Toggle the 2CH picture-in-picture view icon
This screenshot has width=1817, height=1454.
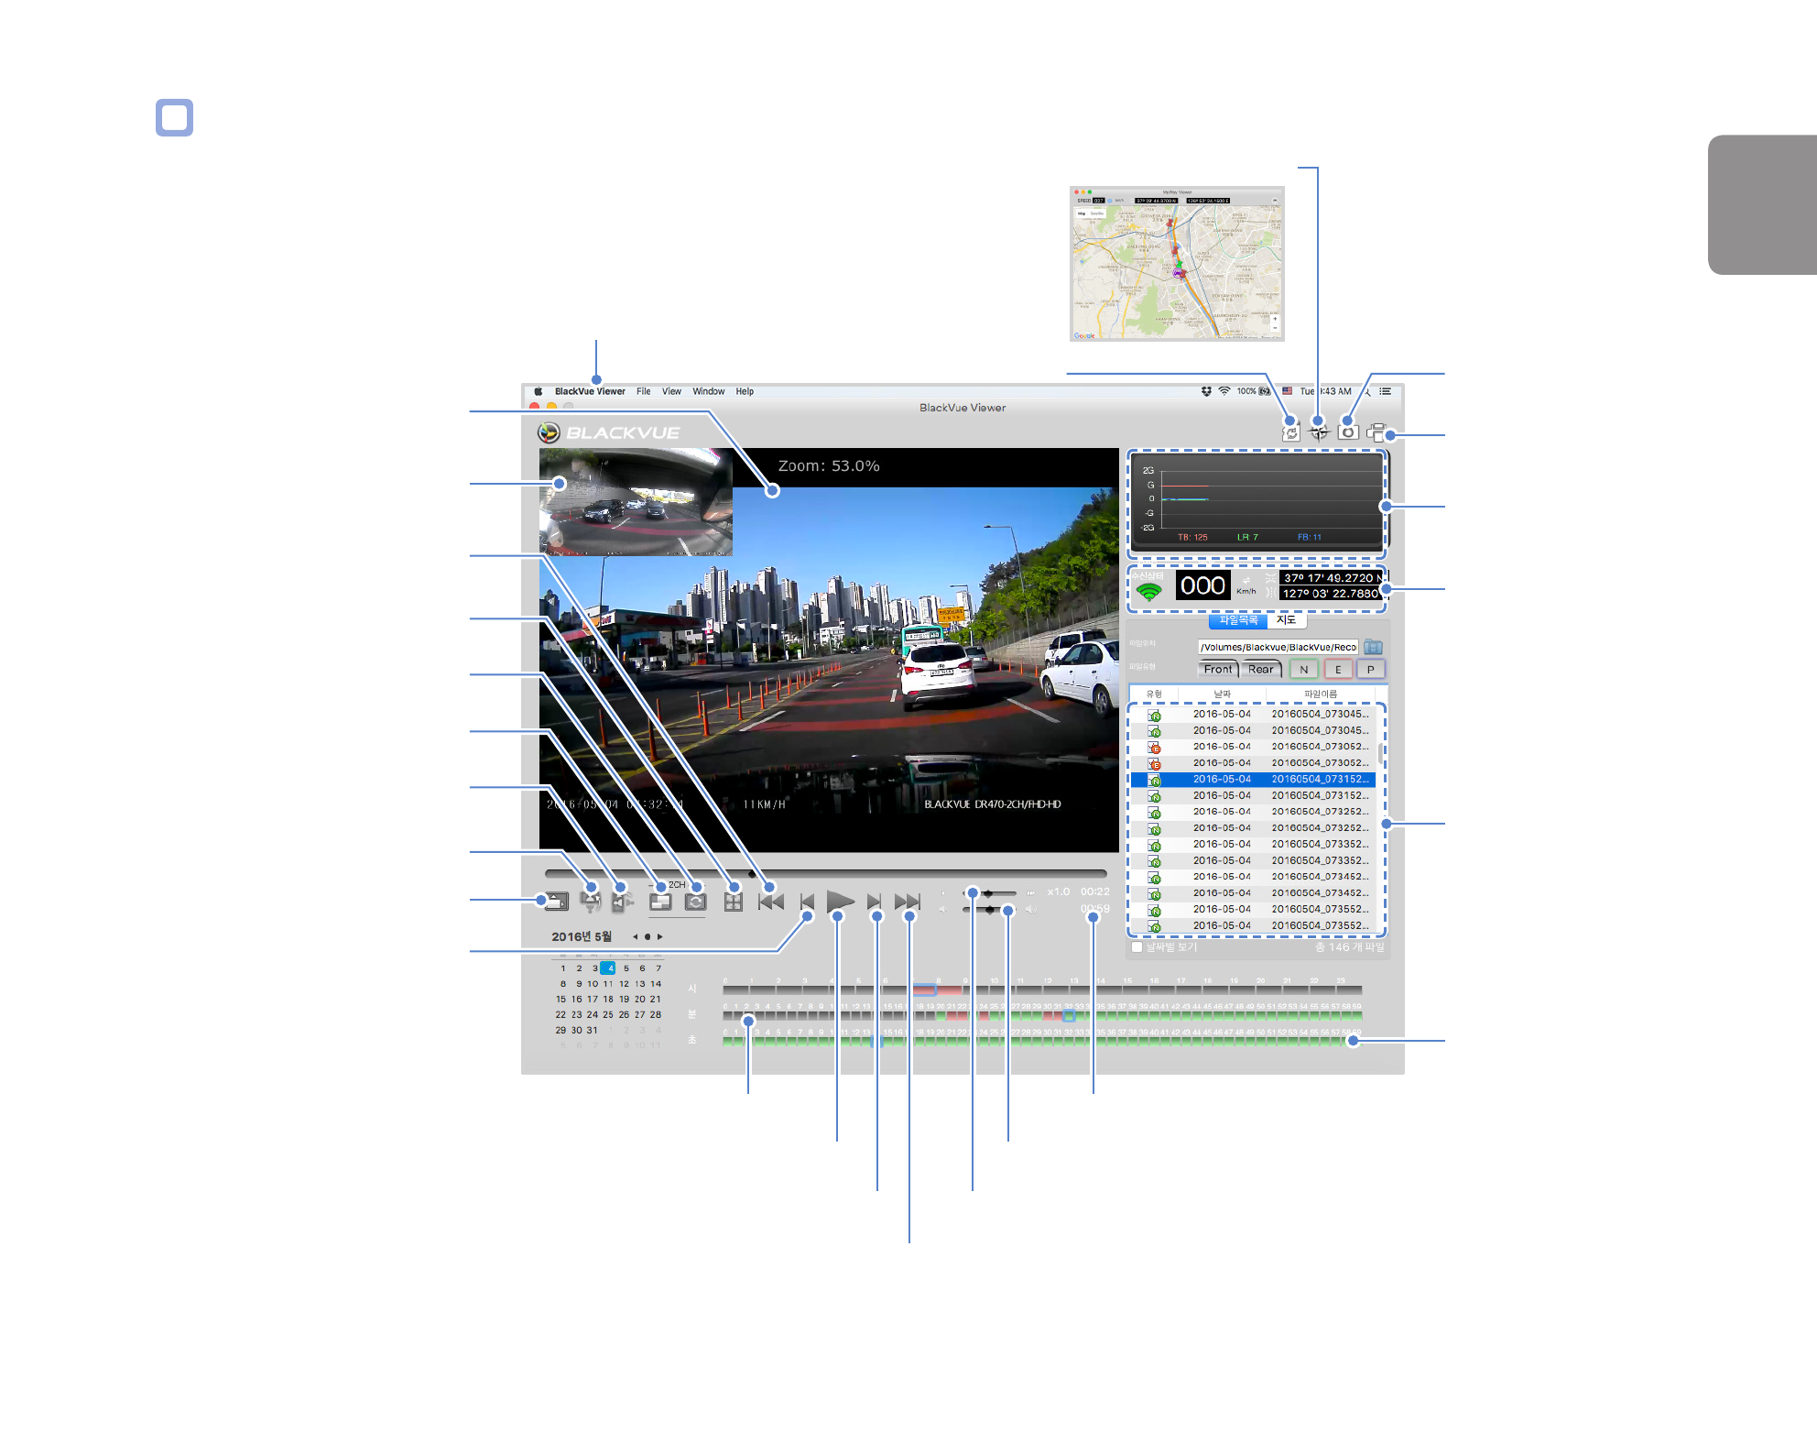pos(660,902)
